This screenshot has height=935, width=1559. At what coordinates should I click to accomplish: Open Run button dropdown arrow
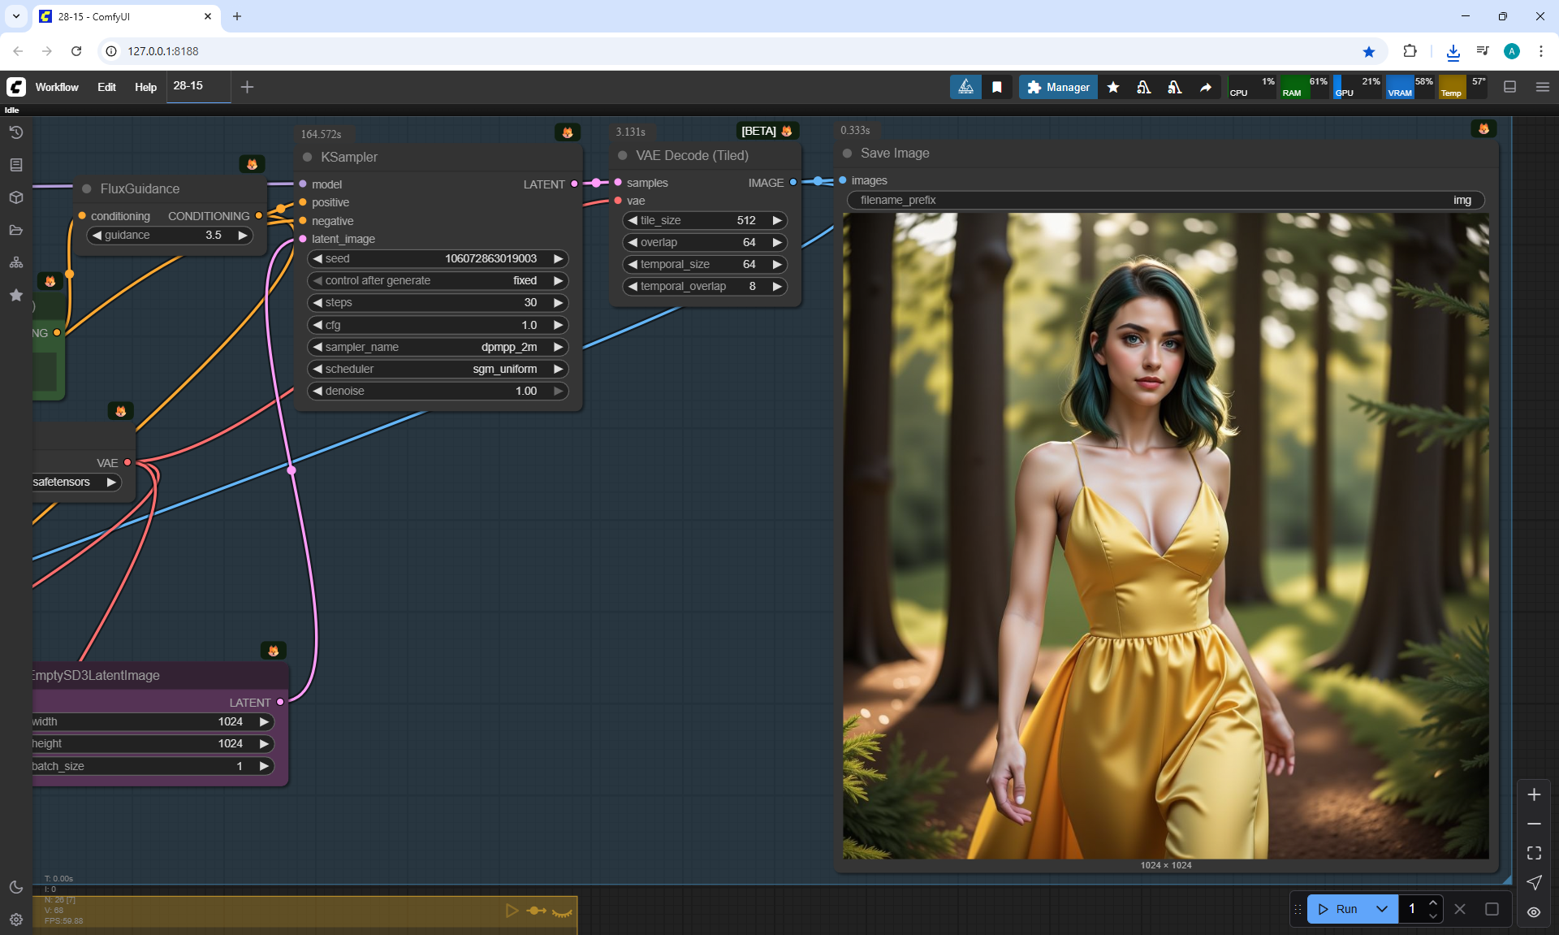pos(1382,909)
